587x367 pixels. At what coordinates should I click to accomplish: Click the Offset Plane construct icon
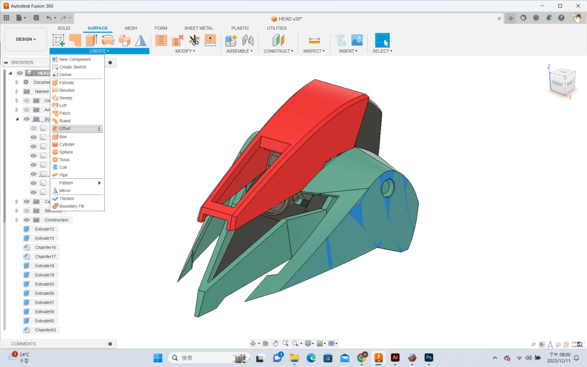278,41
